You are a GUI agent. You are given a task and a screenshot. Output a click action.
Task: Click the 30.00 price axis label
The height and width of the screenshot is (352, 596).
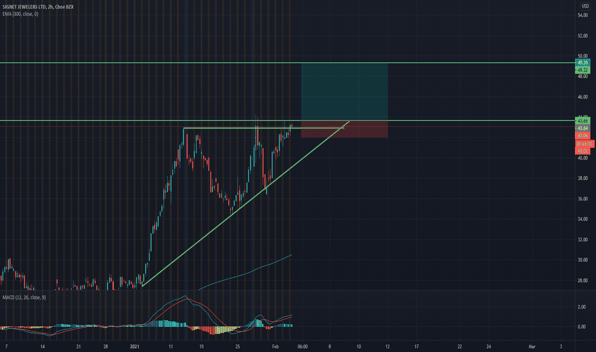pos(583,260)
